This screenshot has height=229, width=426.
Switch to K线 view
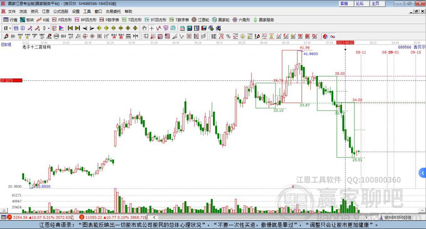(x=43, y=20)
